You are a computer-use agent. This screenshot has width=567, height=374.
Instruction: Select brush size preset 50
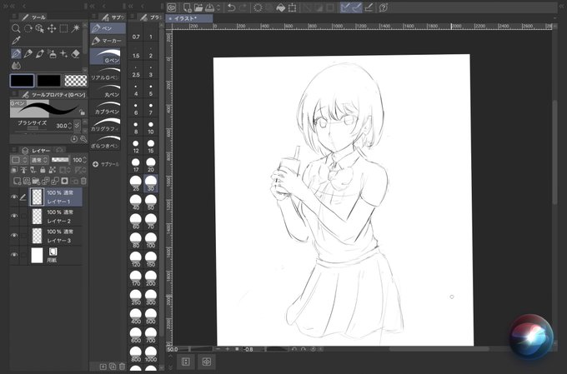click(x=151, y=202)
